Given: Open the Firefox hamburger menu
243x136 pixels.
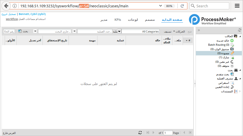Looking at the screenshot, I should click(x=237, y=6).
